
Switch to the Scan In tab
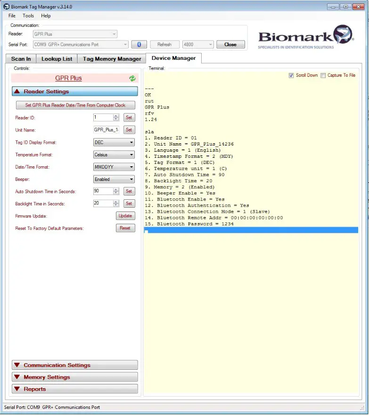(21, 59)
